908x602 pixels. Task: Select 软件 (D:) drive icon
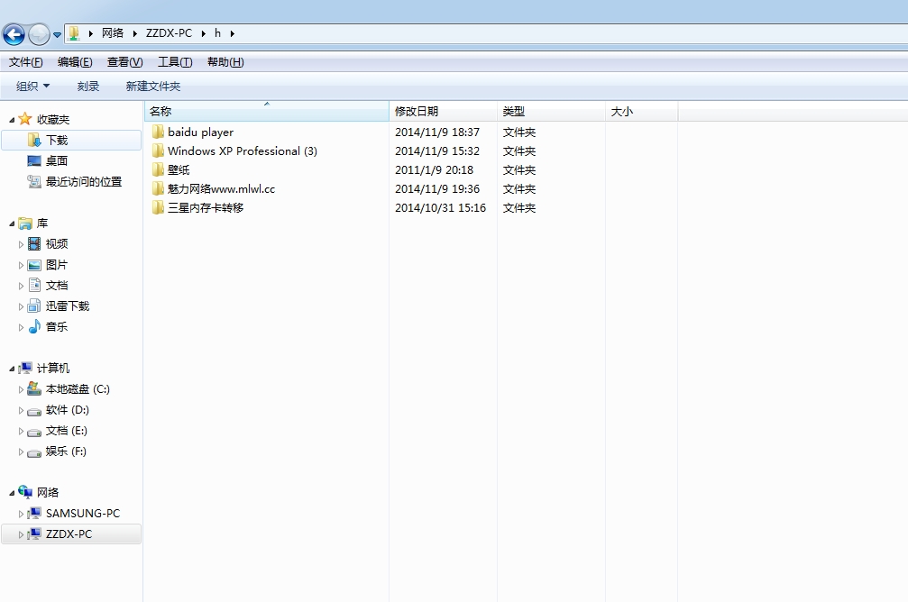[34, 411]
